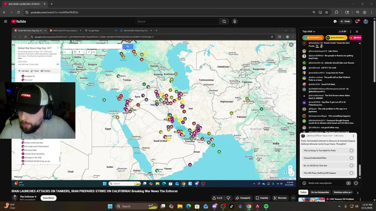Open the browser extensions puzzle icon
Screen dimensions: 376x211
click(x=337, y=12)
